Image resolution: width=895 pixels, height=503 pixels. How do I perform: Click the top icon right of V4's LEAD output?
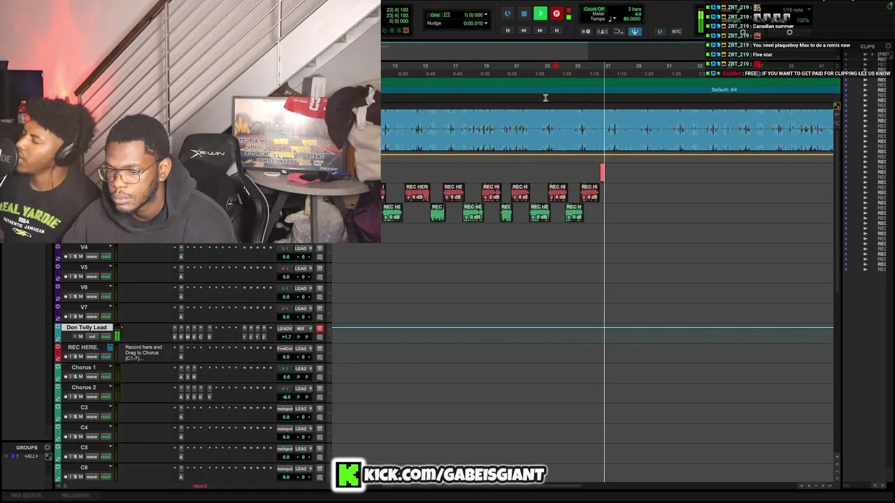tap(320, 249)
